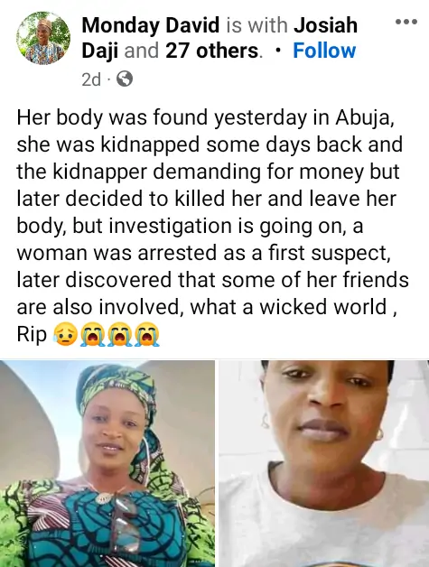
Task: Click "Daji" on the second header line
Action: click(x=100, y=51)
